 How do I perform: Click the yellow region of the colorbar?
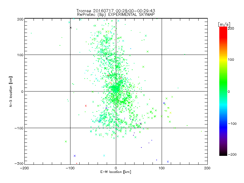pyautogui.click(x=223, y=60)
